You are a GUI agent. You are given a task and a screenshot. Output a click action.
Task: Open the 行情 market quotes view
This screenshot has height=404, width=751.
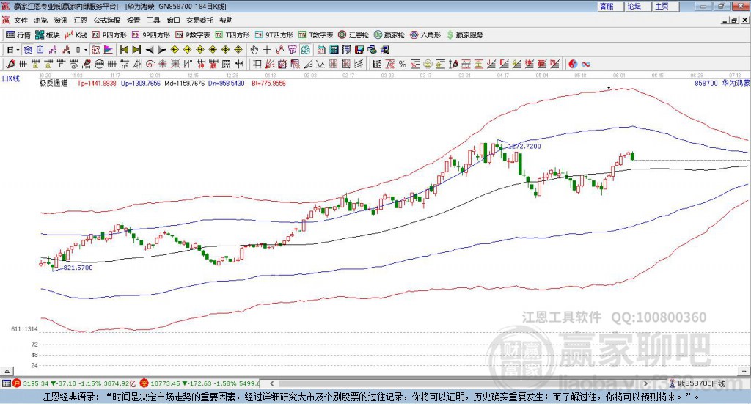click(18, 35)
